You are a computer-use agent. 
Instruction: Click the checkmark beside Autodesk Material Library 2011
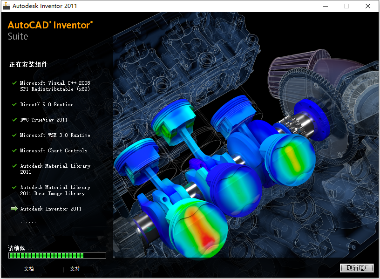tap(14, 166)
